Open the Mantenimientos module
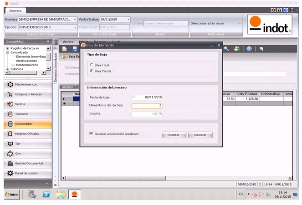Image resolution: width=302 pixels, height=205 pixels. coord(26,84)
